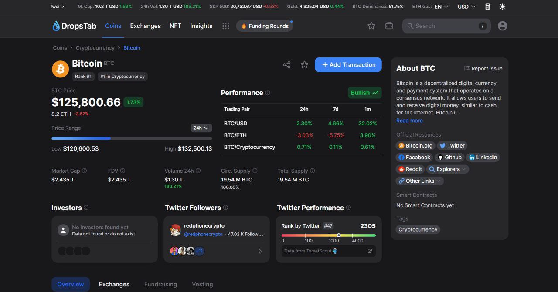Open the Reddit resource link
Image resolution: width=558 pixels, height=292 pixels.
click(x=410, y=169)
